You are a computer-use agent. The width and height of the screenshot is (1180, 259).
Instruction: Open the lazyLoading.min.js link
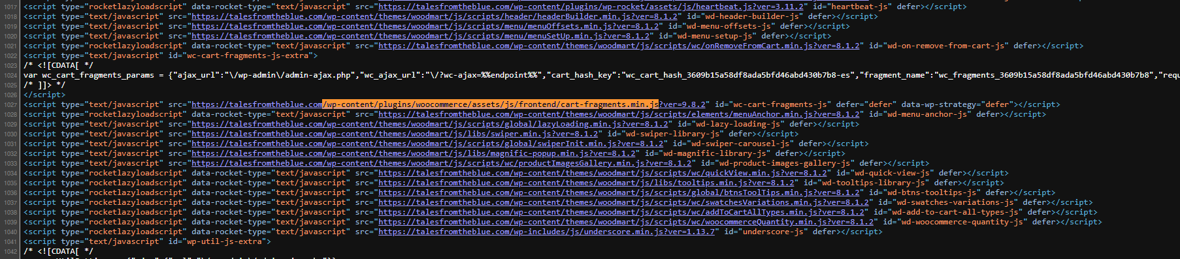pos(430,124)
